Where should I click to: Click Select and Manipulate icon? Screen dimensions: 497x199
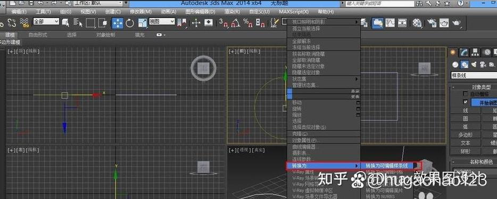196,22
